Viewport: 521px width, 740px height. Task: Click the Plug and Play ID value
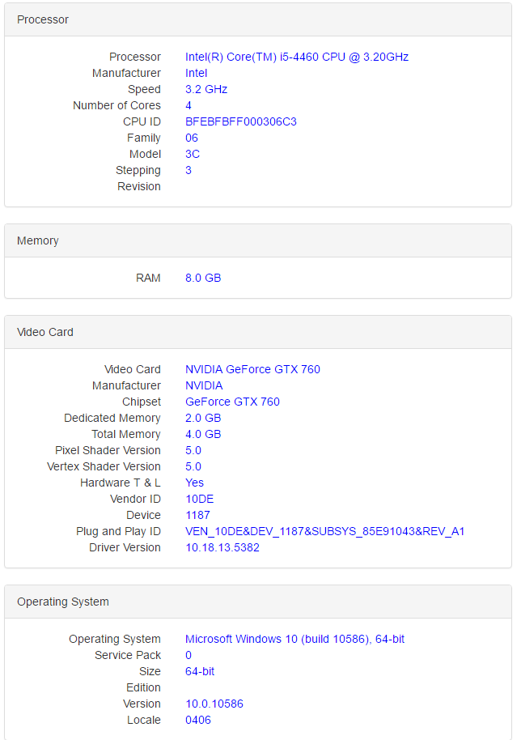(324, 531)
